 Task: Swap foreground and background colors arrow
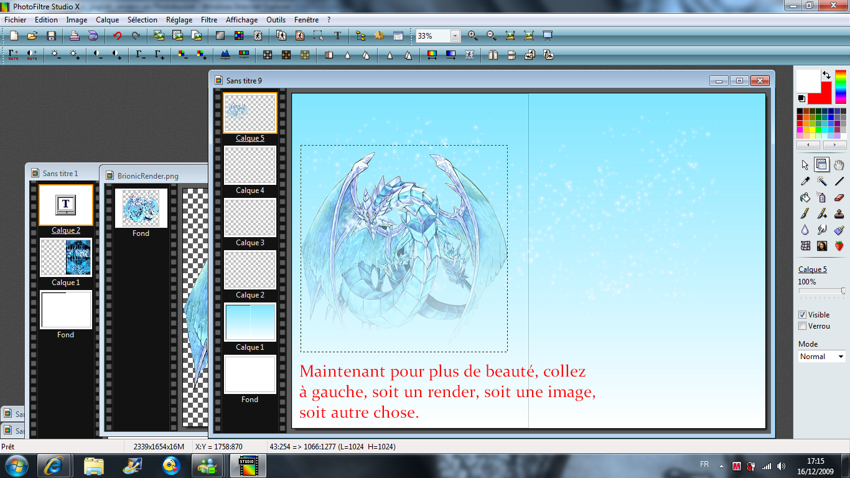tap(826, 75)
